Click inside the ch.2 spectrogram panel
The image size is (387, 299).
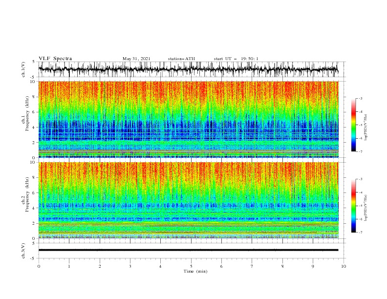189,200
